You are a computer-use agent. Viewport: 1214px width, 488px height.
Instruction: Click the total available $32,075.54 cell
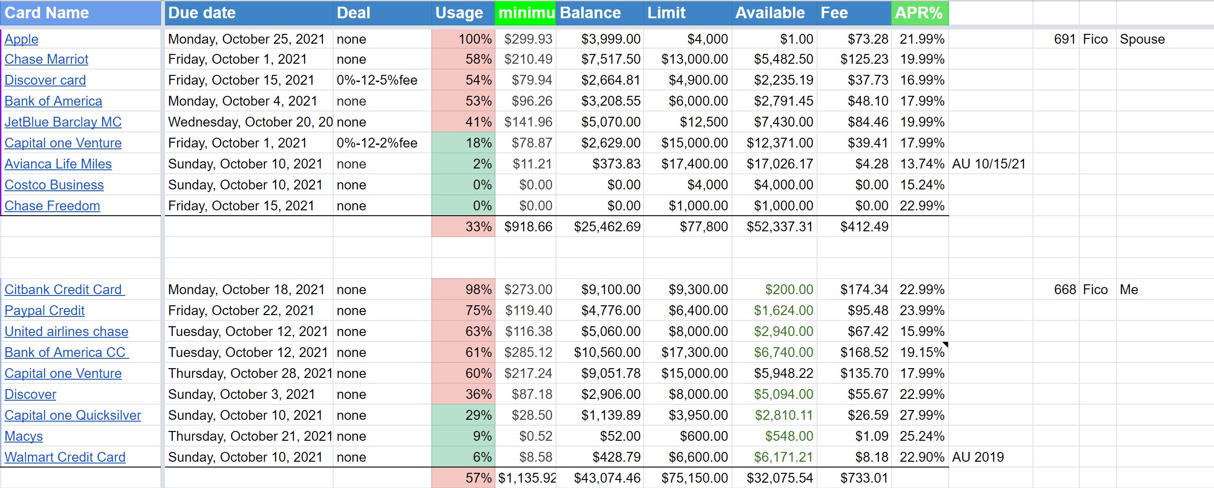click(x=774, y=478)
